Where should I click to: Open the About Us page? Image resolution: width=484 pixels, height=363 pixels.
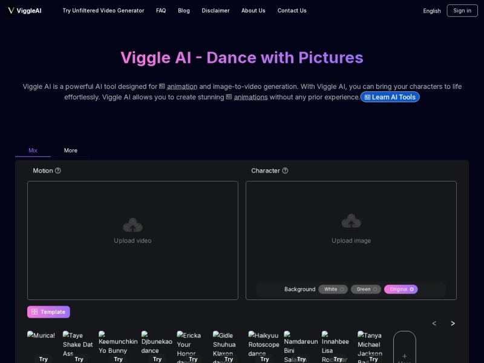click(253, 10)
